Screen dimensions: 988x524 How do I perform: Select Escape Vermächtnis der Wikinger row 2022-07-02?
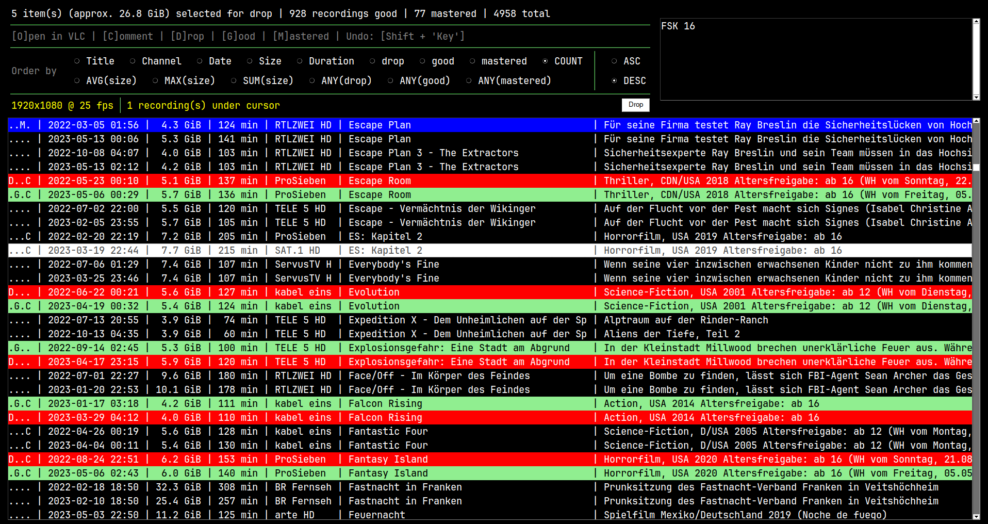coord(490,208)
